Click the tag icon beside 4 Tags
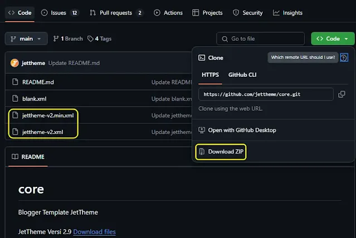 coord(90,39)
